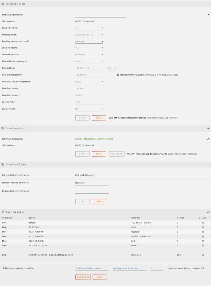Click Done in Interface eth0 section

[x=99, y=118]
